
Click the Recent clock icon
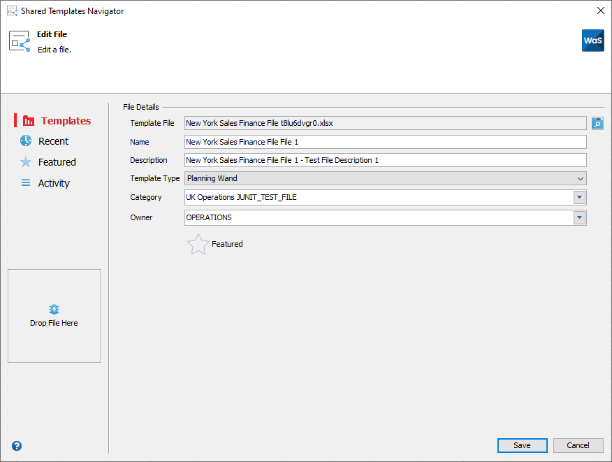click(25, 140)
